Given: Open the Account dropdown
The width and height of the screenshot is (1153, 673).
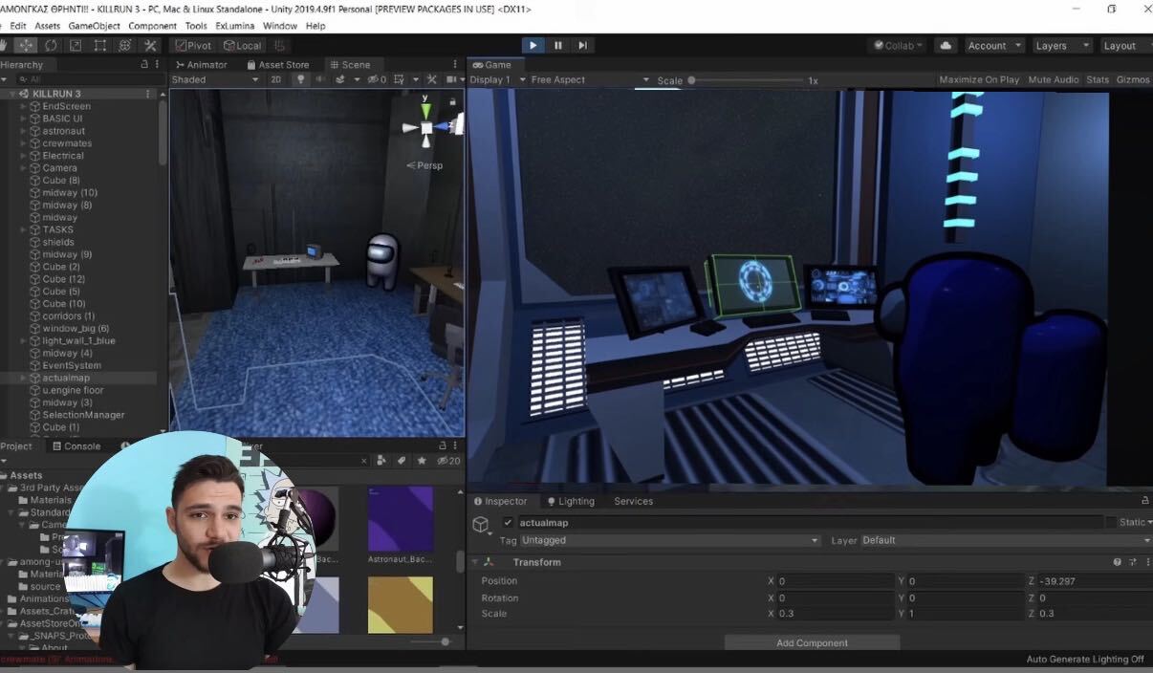Looking at the screenshot, I should click(x=994, y=45).
